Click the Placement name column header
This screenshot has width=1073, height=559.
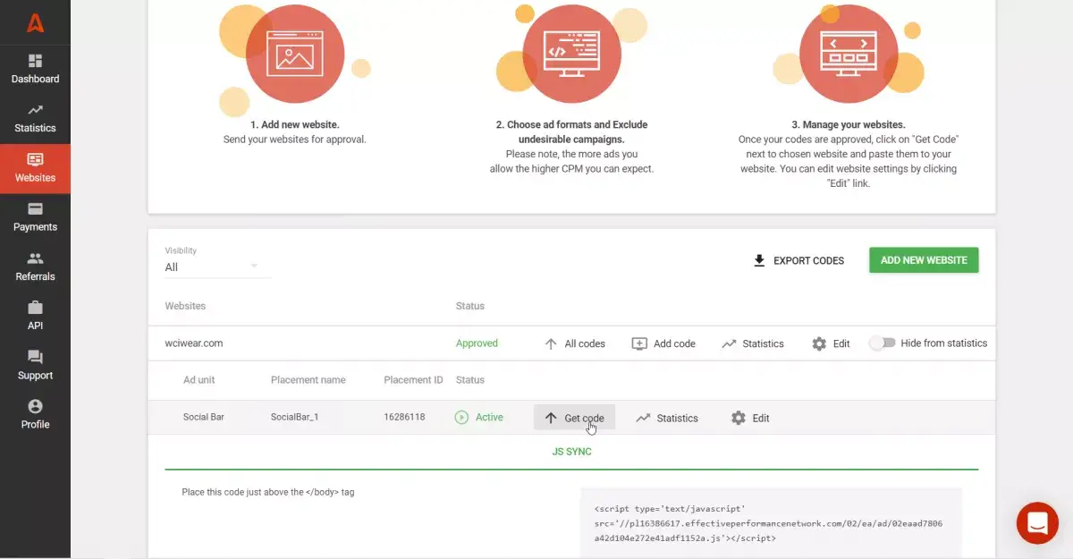point(308,380)
